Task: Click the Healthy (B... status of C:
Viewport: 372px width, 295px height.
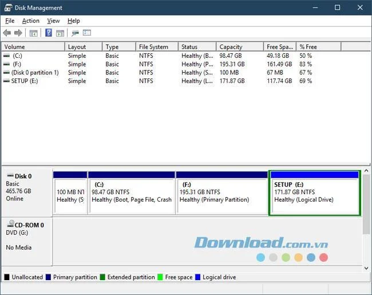Action: click(x=197, y=56)
